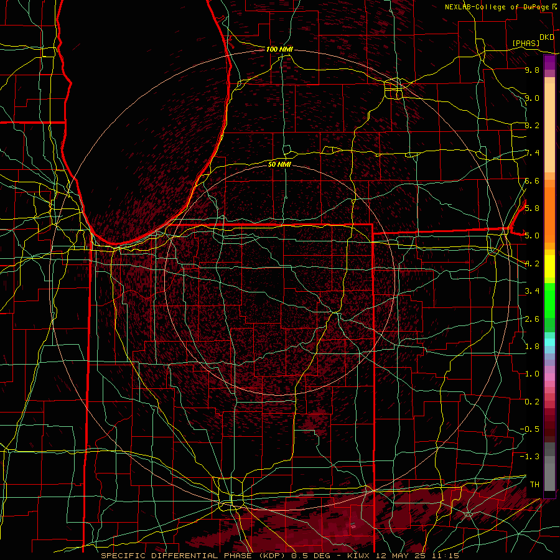
Task: Click the TH threshold label
Action: pyautogui.click(x=534, y=484)
